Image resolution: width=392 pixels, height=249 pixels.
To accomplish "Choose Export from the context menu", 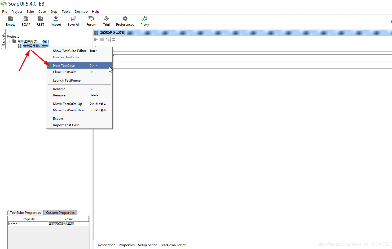I will (x=79, y=118).
